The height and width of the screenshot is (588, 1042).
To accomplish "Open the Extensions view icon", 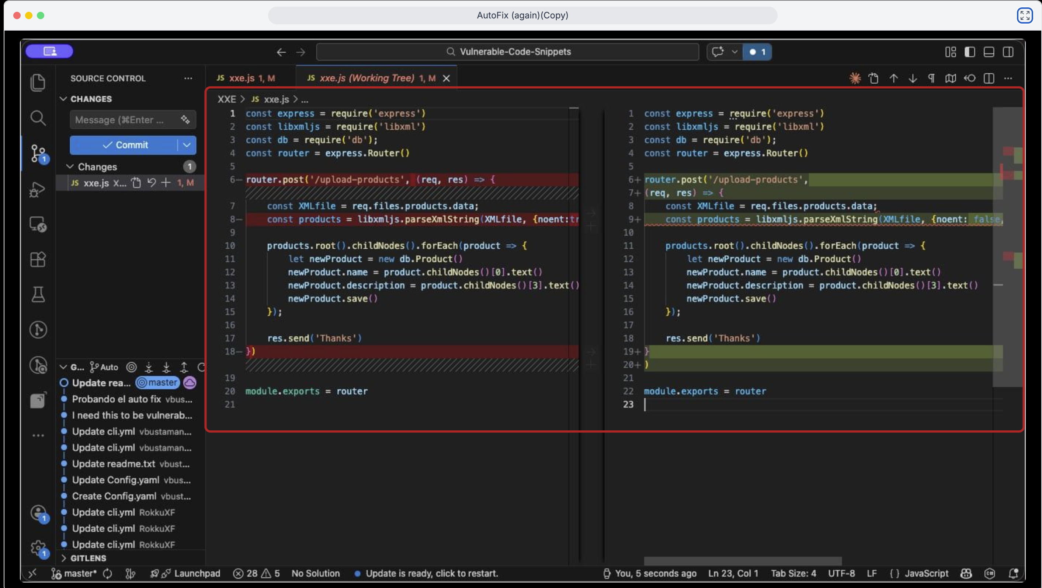I will [x=38, y=259].
